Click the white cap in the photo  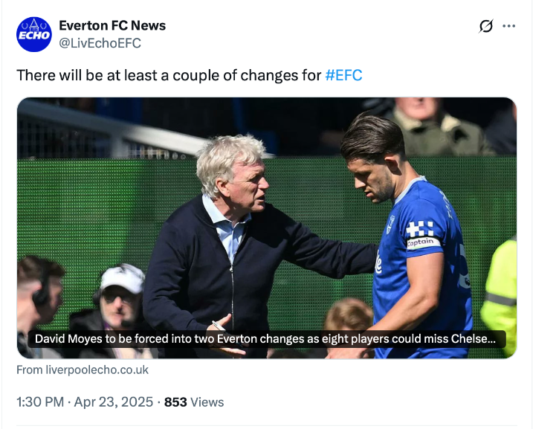pos(122,277)
